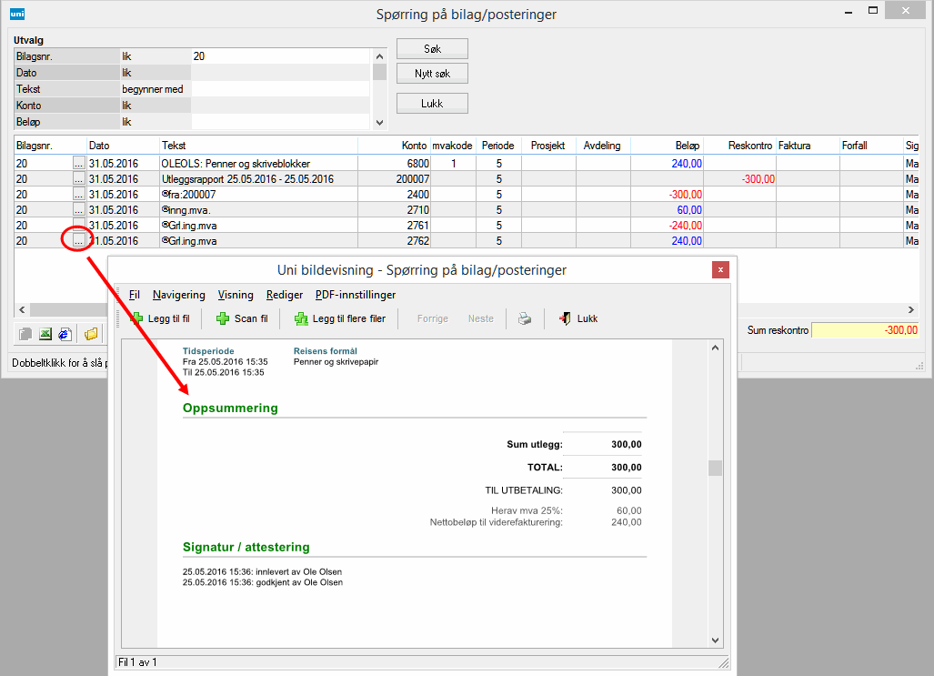Viewport: 934px width, 676px height.
Task: Click the Sum reskontro yellow field
Action: [x=866, y=331]
